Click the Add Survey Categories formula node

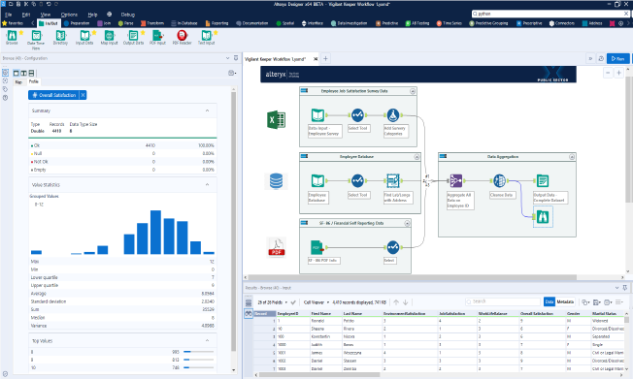(393, 115)
